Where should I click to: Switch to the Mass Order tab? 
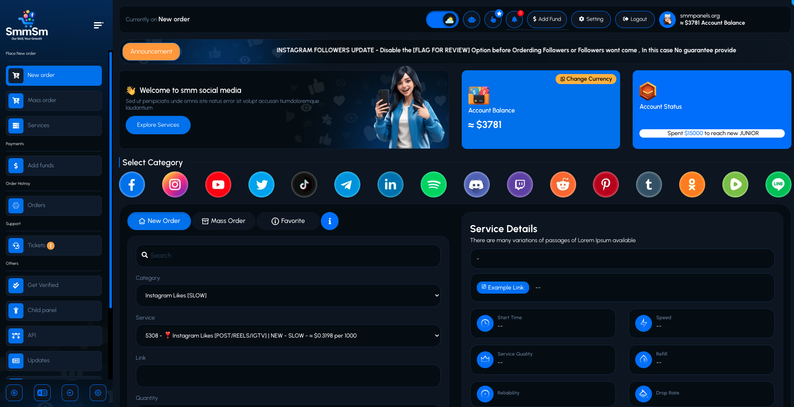pos(224,221)
